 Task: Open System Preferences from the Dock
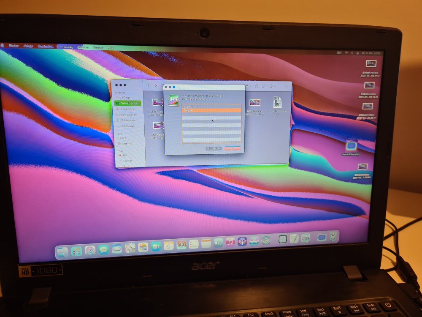pyautogui.click(x=265, y=240)
